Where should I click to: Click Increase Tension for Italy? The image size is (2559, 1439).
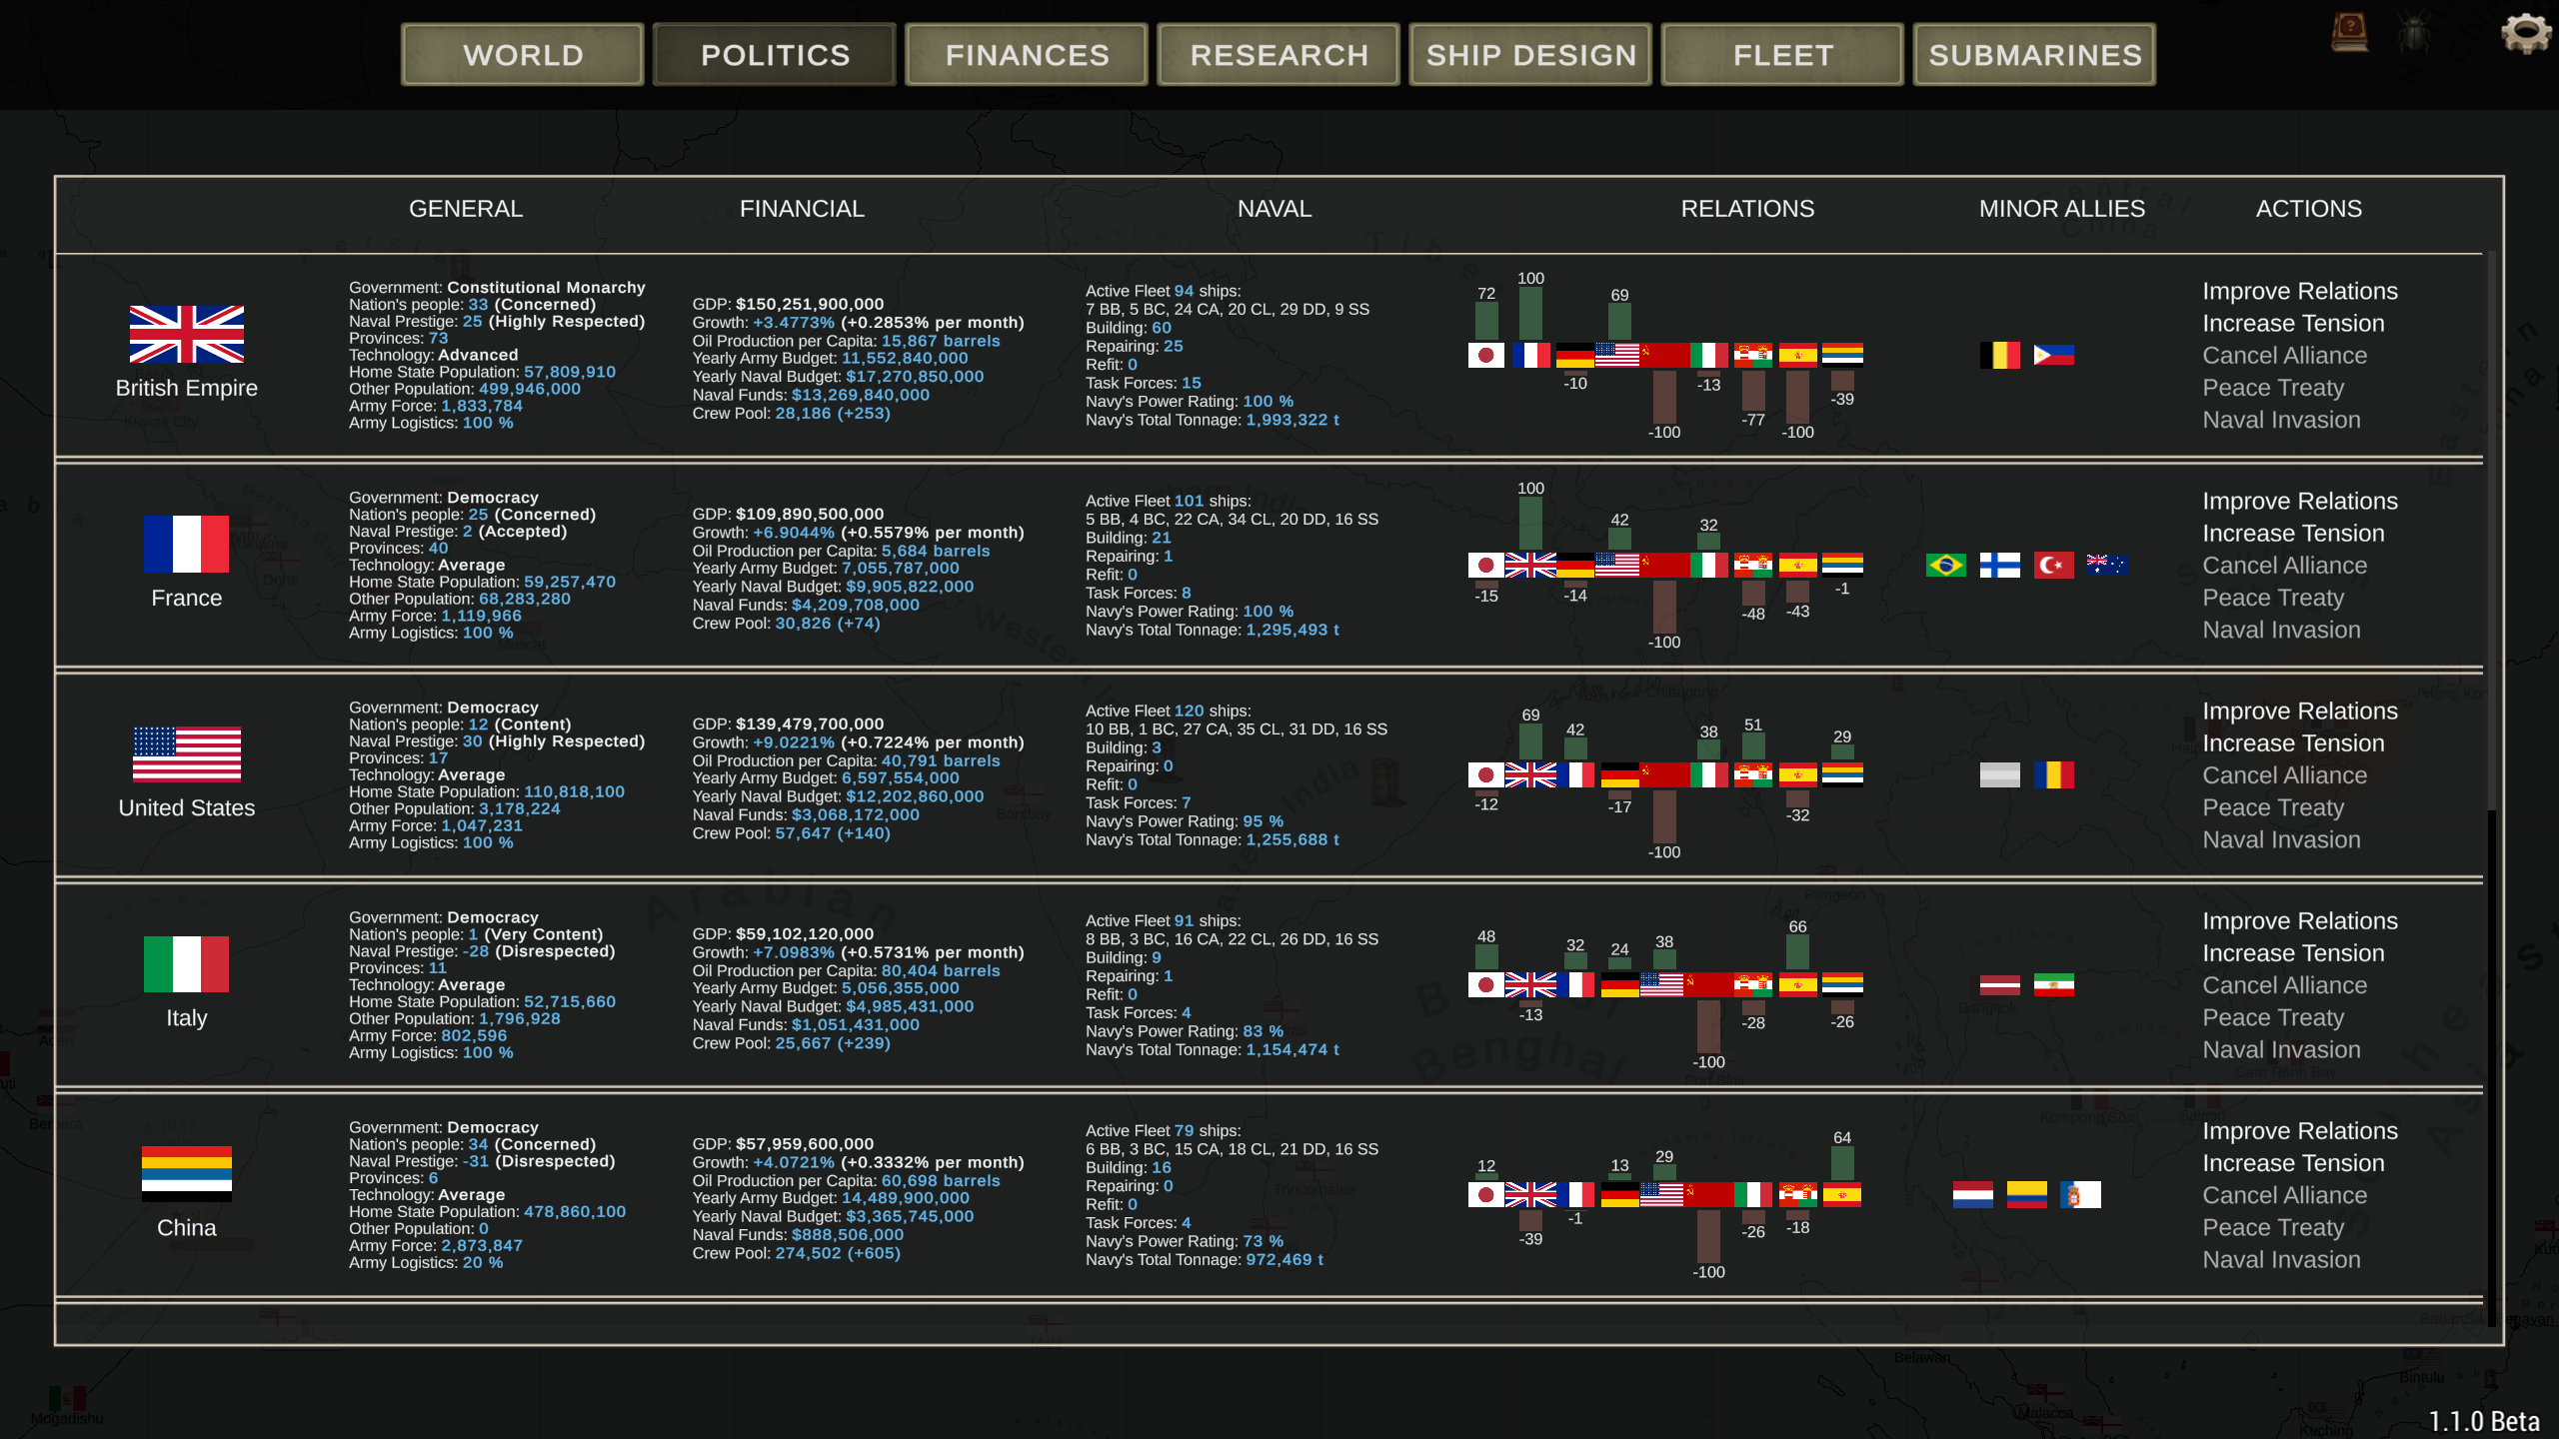(2293, 952)
